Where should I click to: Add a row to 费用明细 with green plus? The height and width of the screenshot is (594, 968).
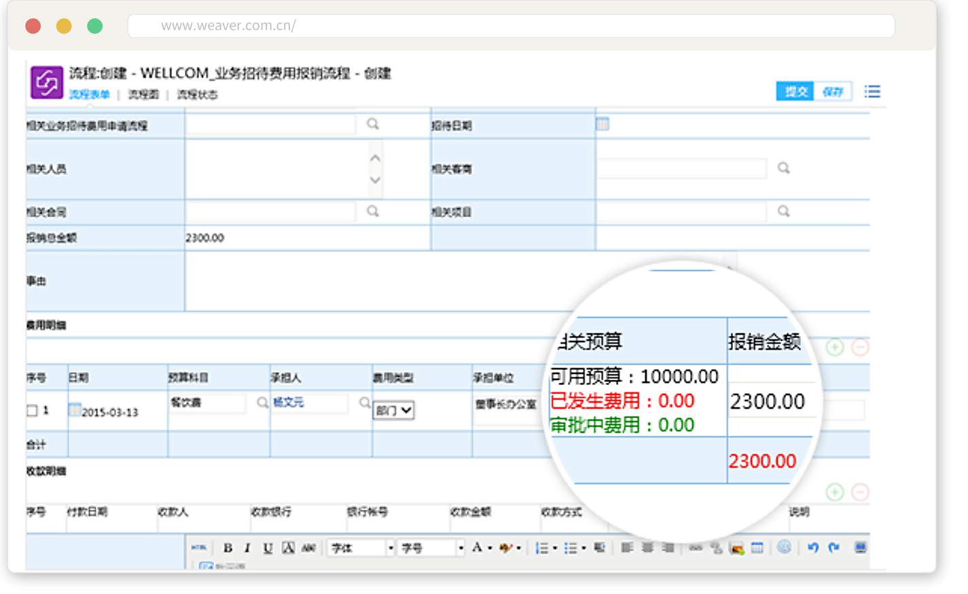tap(835, 347)
